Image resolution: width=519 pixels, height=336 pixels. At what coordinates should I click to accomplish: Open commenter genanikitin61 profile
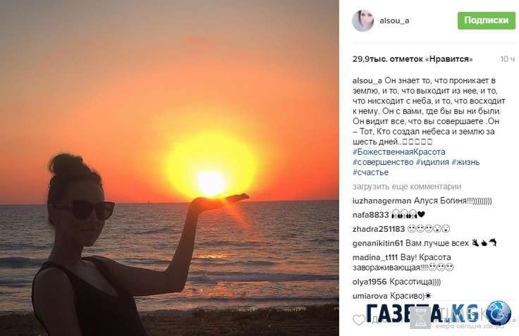tap(378, 244)
